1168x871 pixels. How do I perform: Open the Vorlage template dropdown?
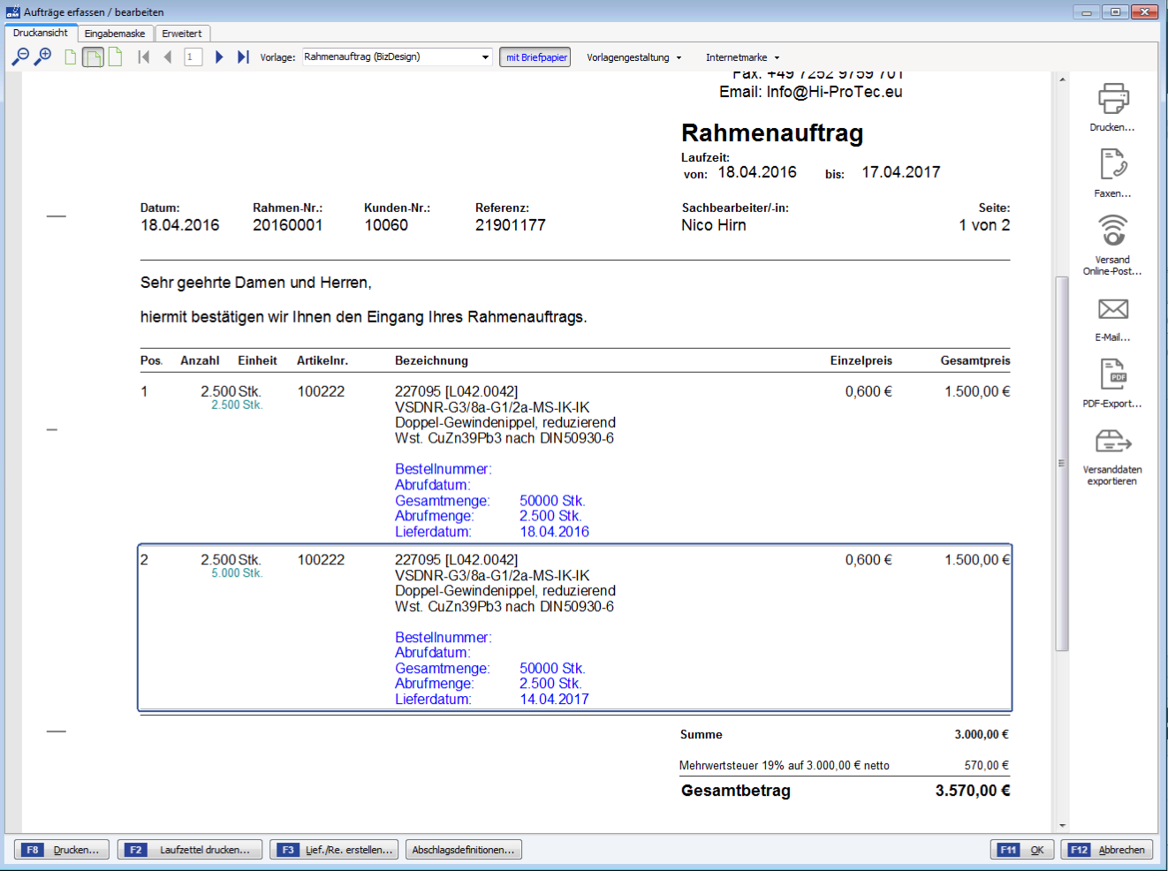tap(397, 57)
